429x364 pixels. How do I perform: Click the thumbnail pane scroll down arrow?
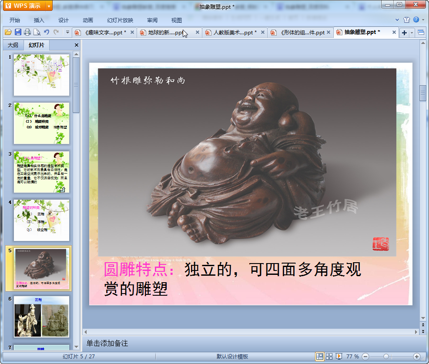click(76, 347)
